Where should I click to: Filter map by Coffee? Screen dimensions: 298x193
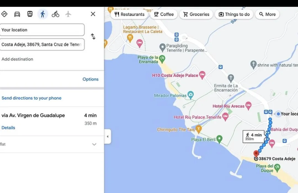(164, 14)
